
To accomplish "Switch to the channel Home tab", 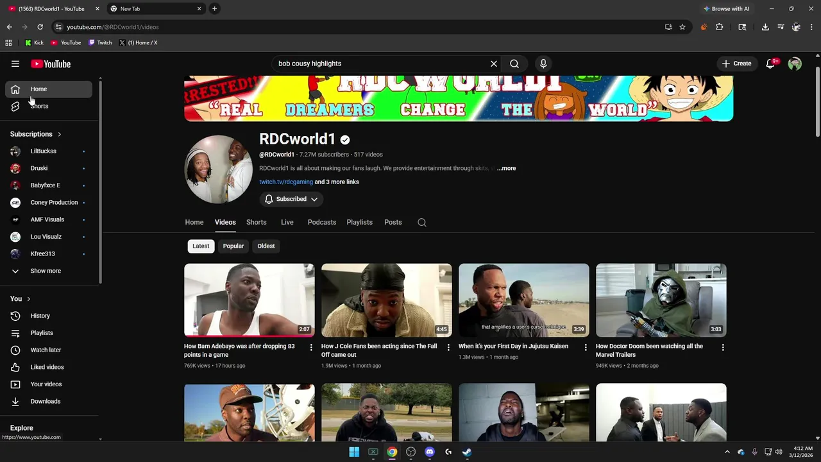I will click(194, 222).
